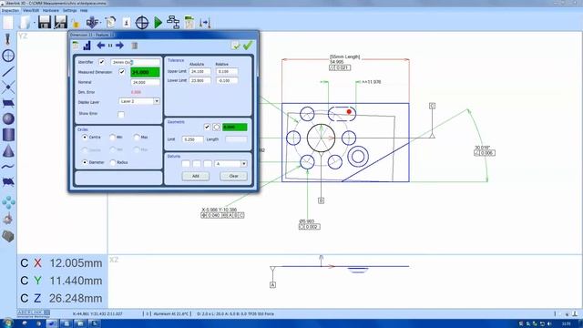Image resolution: width=583 pixels, height=328 pixels.
Task: Click the small check-page icon in dialog
Action: coord(235,46)
